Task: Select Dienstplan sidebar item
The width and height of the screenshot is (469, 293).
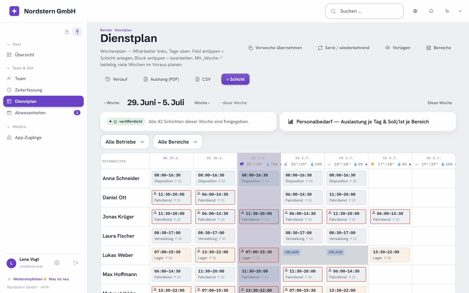Action: click(x=43, y=101)
